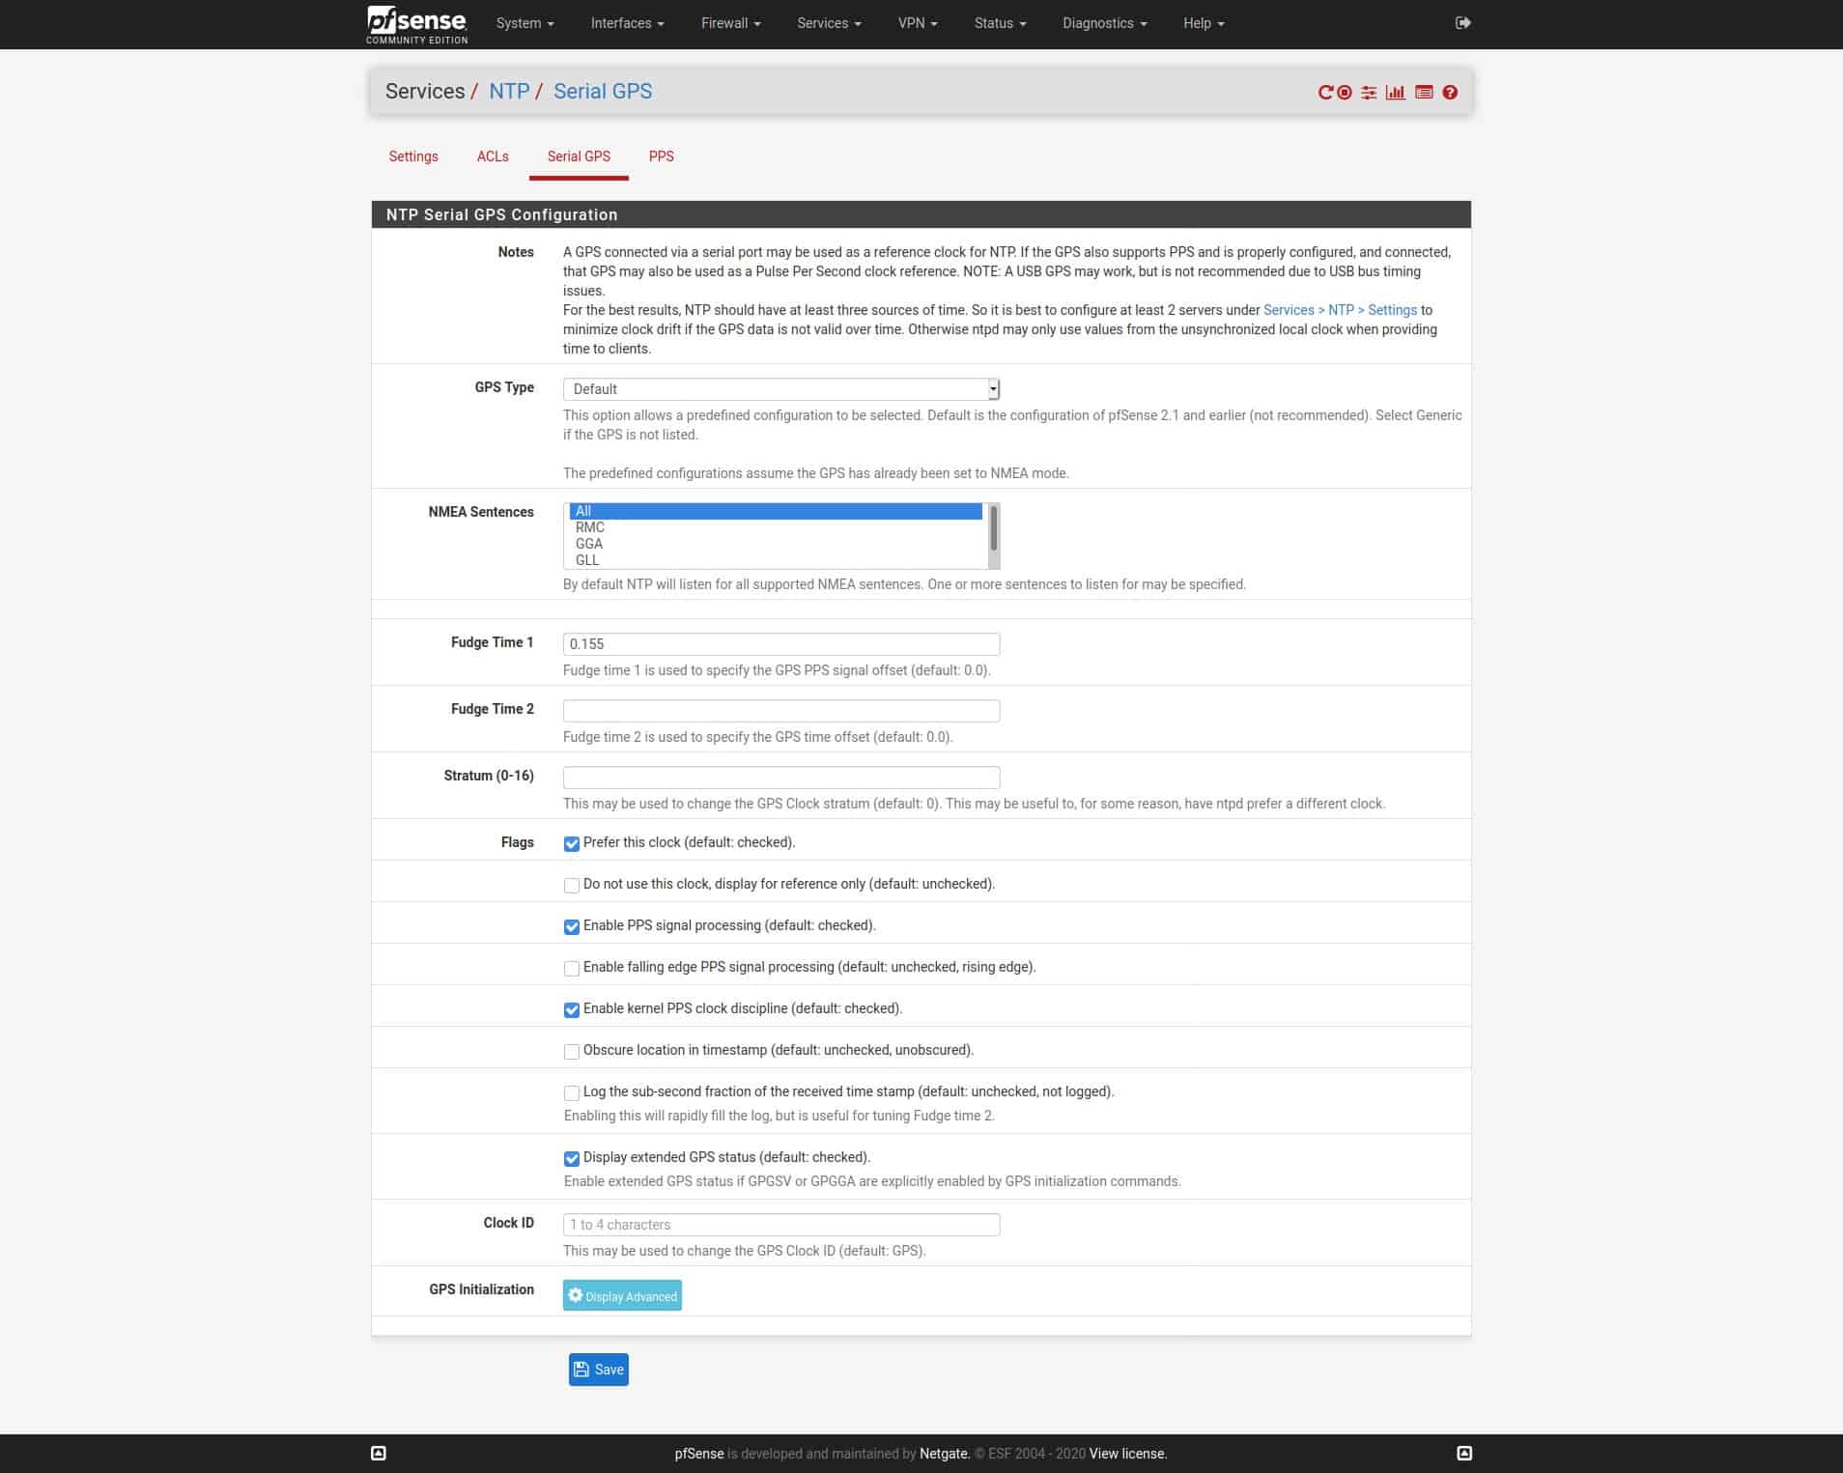The width and height of the screenshot is (1843, 1473).
Task: Select GGA in NMEA Sentences list
Action: coord(776,544)
